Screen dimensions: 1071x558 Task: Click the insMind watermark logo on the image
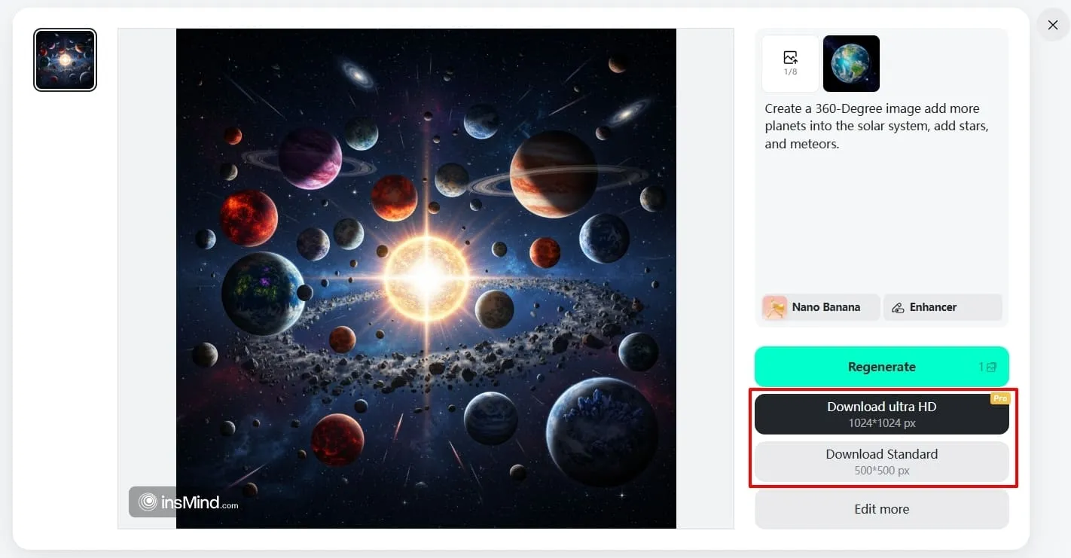point(186,502)
